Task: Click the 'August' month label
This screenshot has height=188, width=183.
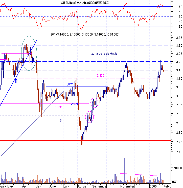Action: (83, 186)
